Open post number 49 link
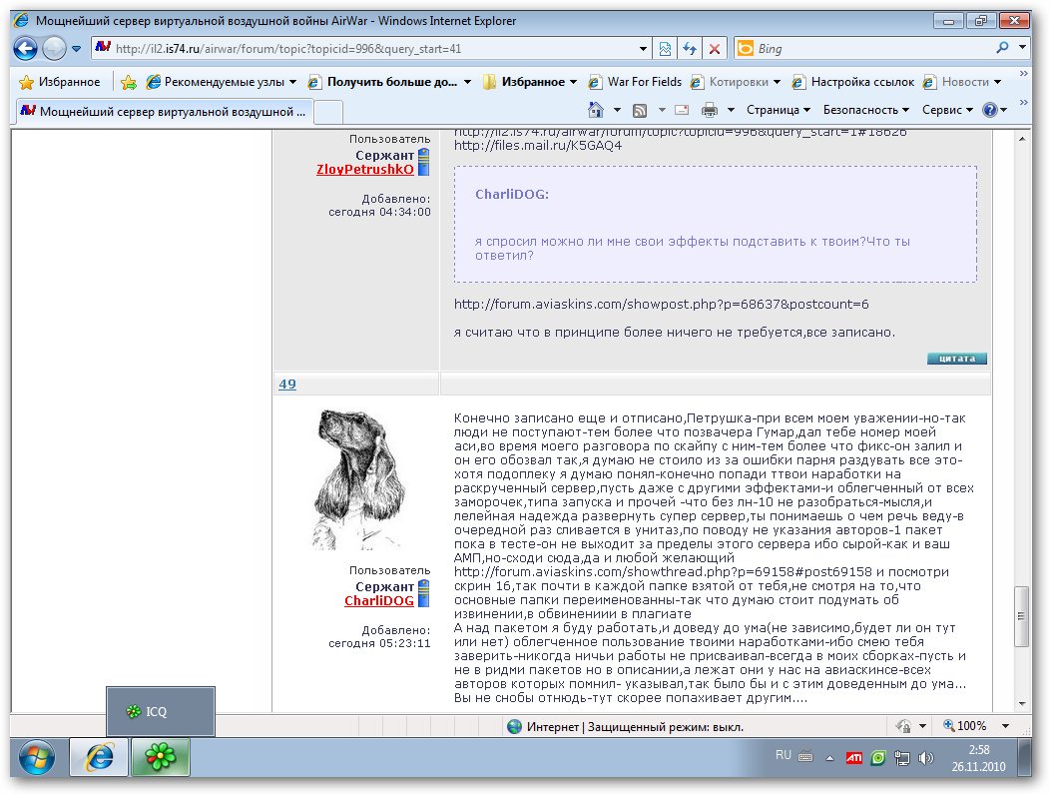 click(287, 385)
